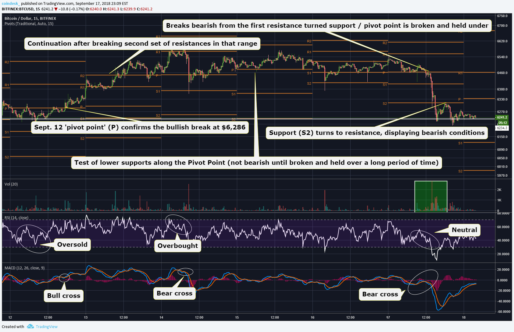Select the 'Bear cross' annotation near 14th

(x=174, y=293)
